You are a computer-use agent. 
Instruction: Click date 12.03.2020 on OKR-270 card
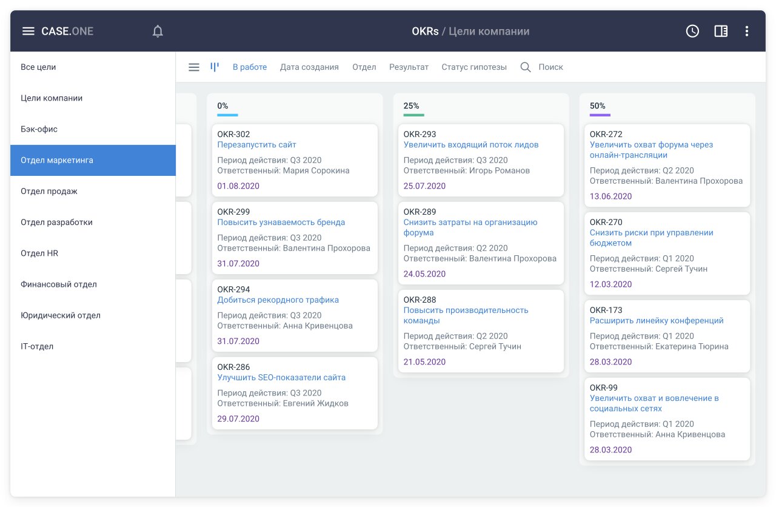coord(610,284)
